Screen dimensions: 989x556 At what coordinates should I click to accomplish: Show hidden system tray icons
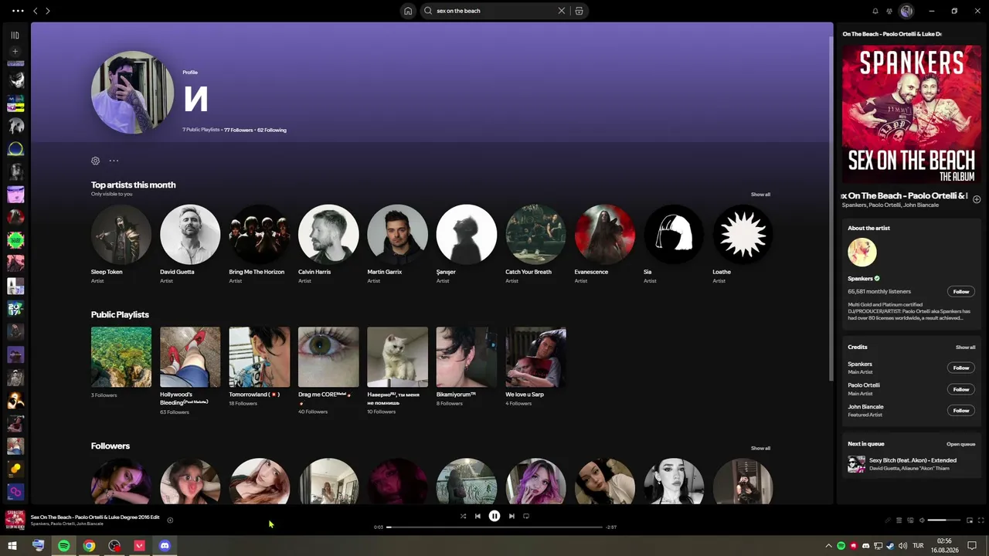829,546
